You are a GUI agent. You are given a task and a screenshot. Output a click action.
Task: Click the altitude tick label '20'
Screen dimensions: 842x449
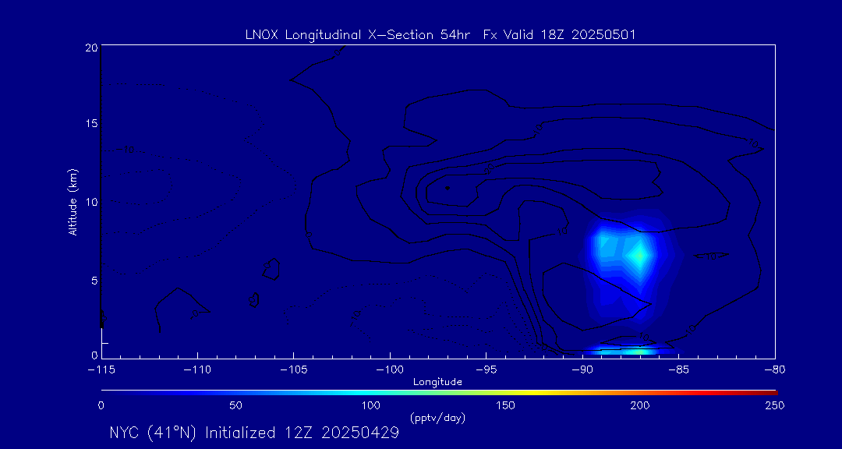[90, 48]
